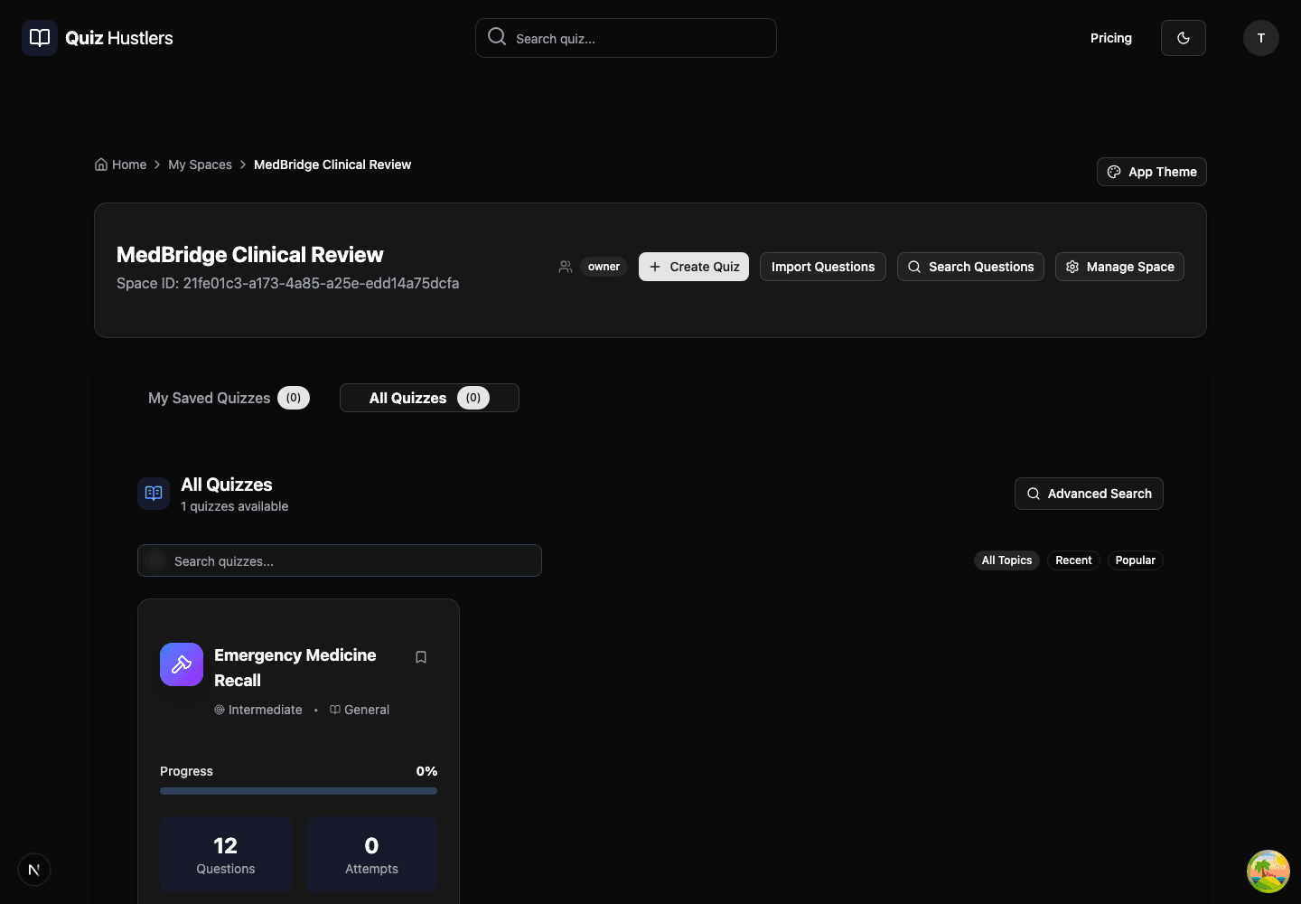Select the All Topics filter

1006,560
